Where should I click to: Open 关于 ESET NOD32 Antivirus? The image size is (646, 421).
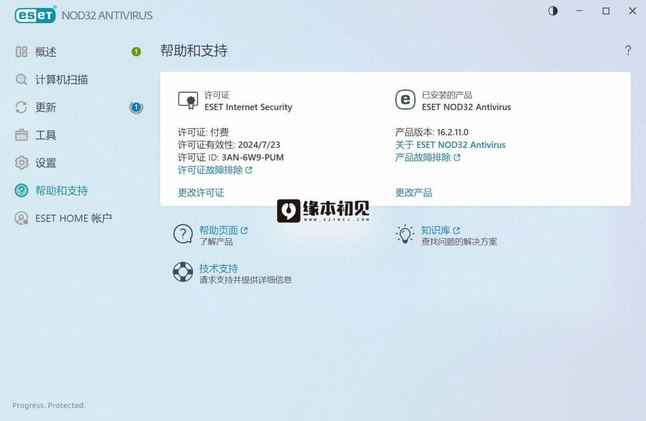tap(451, 145)
